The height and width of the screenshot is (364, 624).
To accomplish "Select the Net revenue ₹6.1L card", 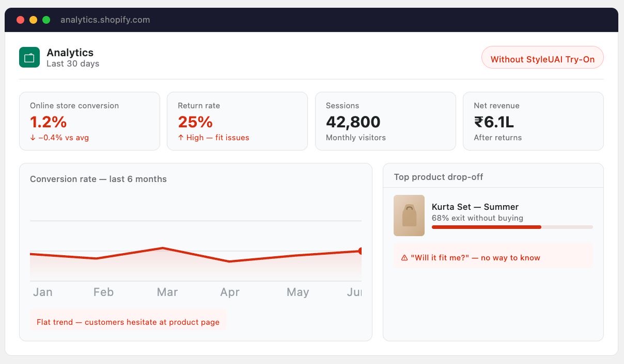I will [533, 121].
